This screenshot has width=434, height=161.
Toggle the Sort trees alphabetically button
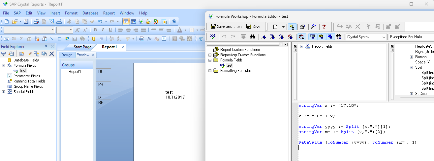click(x=301, y=37)
